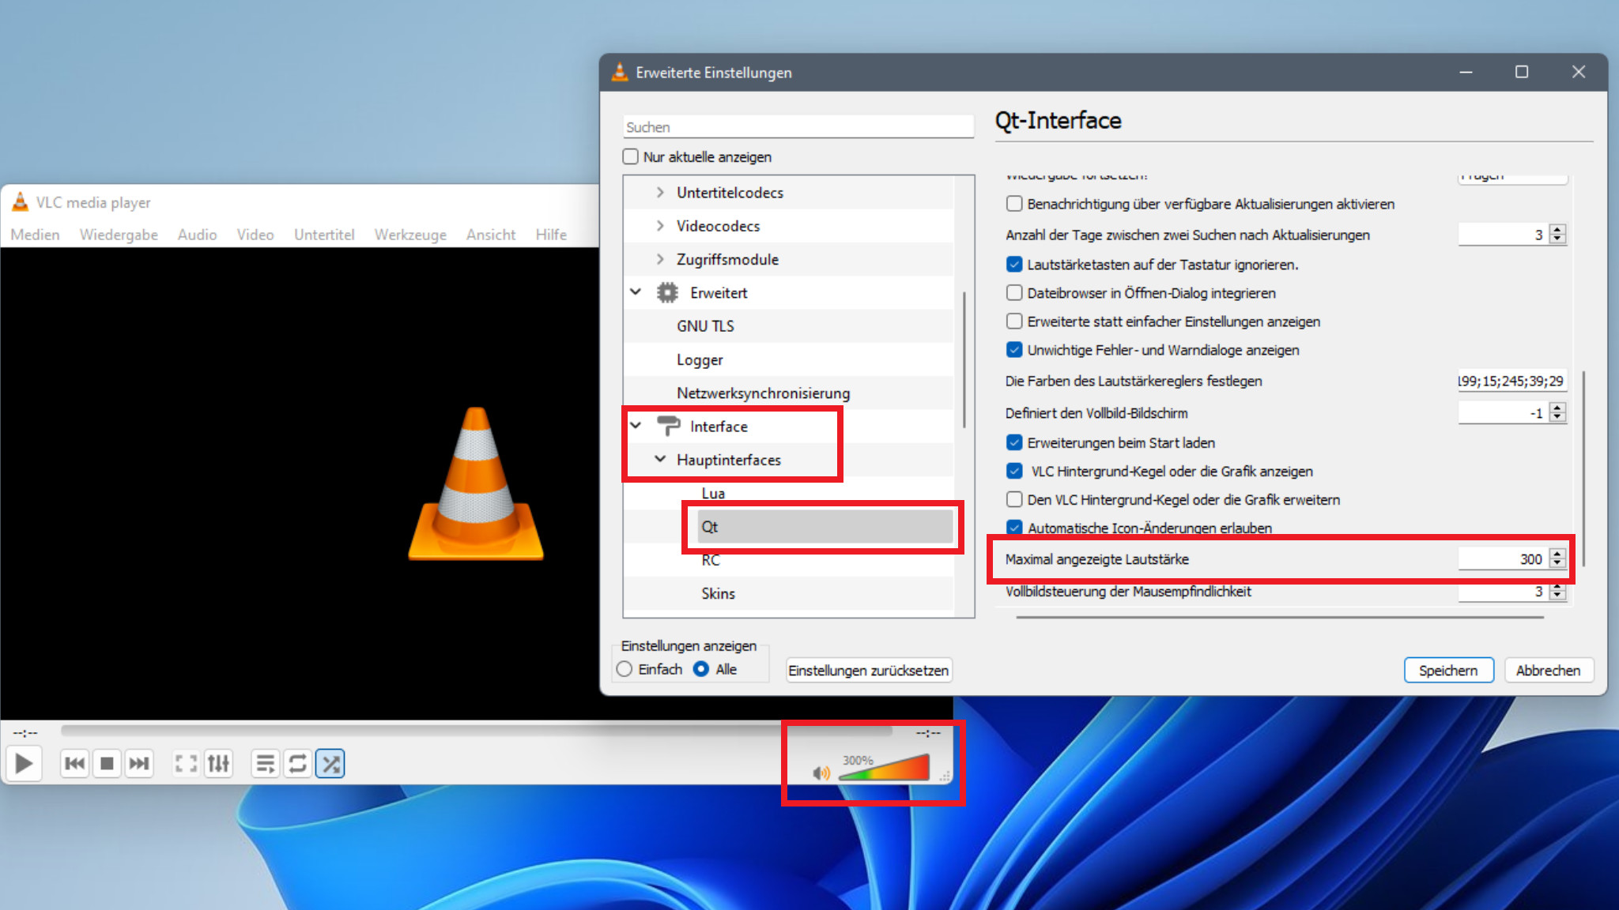Image resolution: width=1619 pixels, height=910 pixels.
Task: Toggle the loop repeat icon
Action: (x=297, y=763)
